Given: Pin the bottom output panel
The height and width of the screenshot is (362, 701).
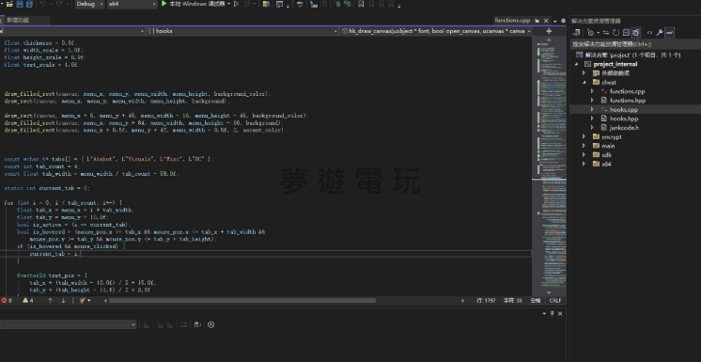Looking at the screenshot, I should pos(553,314).
